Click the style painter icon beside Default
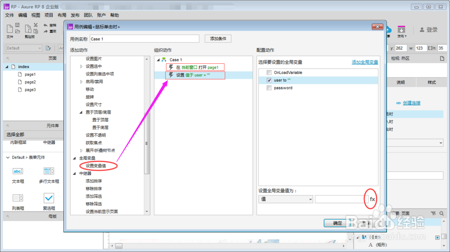The image size is (450, 252). 48,48
